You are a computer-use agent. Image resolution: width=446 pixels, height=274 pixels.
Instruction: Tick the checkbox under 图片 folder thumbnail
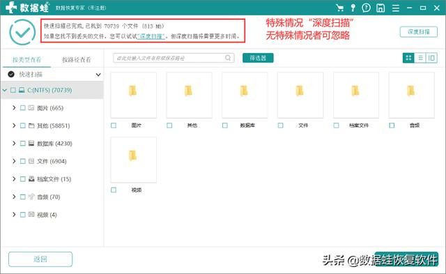[x=114, y=125]
